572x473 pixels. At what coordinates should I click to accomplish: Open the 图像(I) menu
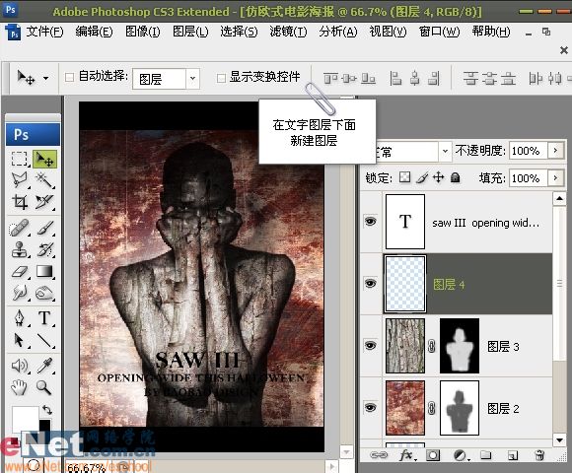point(143,33)
